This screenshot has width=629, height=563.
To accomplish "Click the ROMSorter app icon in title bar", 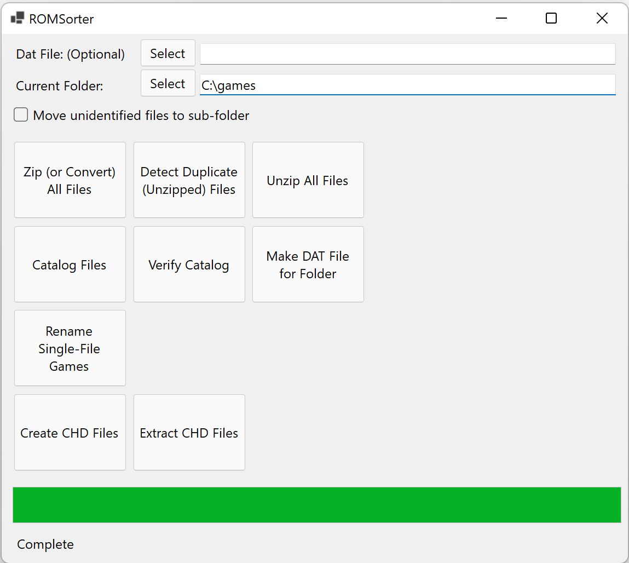I will tap(18, 18).
